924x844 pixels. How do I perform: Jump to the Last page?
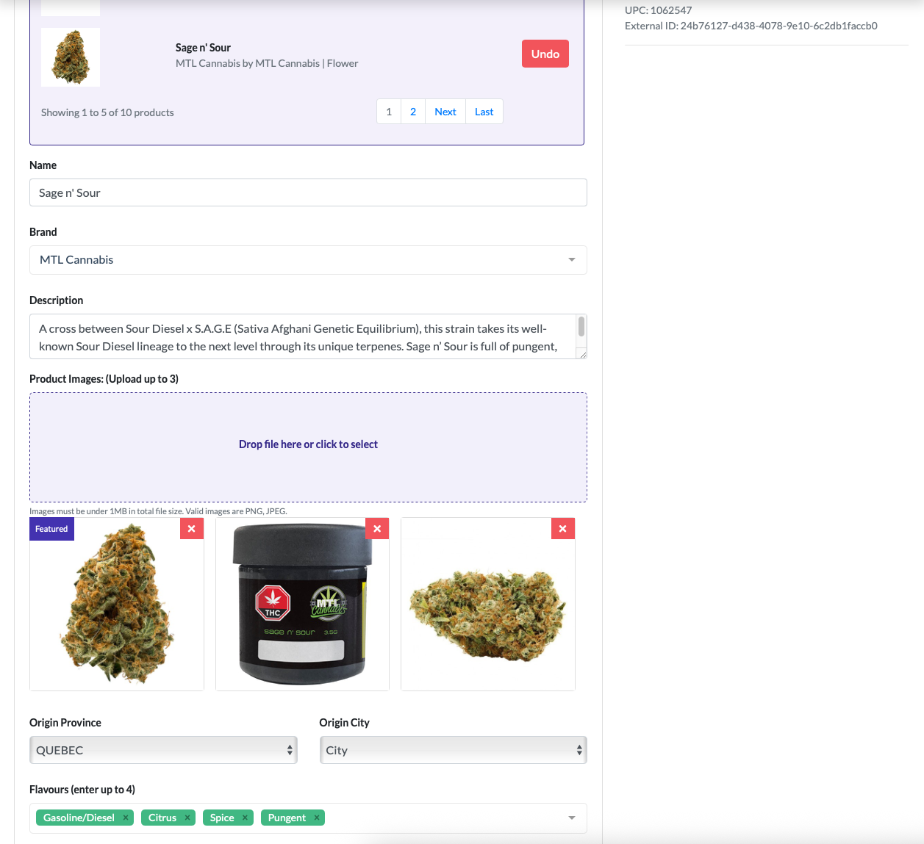pyautogui.click(x=484, y=112)
